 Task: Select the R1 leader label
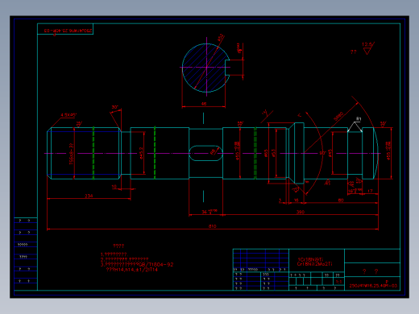359,118
